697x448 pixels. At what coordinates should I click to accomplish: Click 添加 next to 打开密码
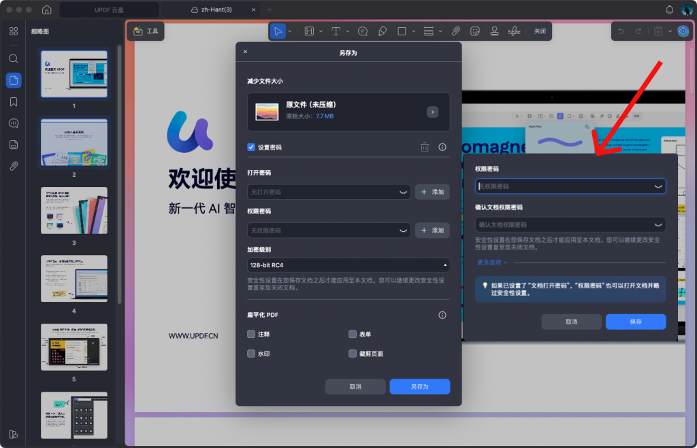click(x=432, y=192)
